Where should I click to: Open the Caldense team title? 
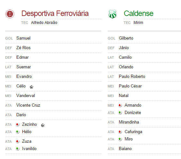138,13
